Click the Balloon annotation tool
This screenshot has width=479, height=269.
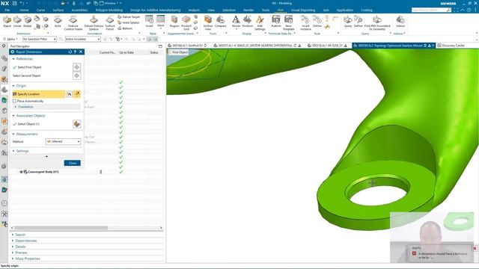(x=125, y=28)
